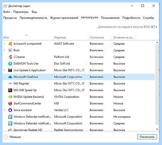Sort by the Имя column header
Viewport: 162px width, 145px height.
tap(28, 37)
